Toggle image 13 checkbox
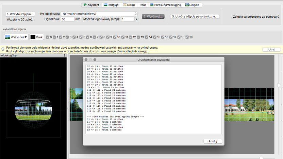Screen dimensions: 283x159 coord(138,37)
